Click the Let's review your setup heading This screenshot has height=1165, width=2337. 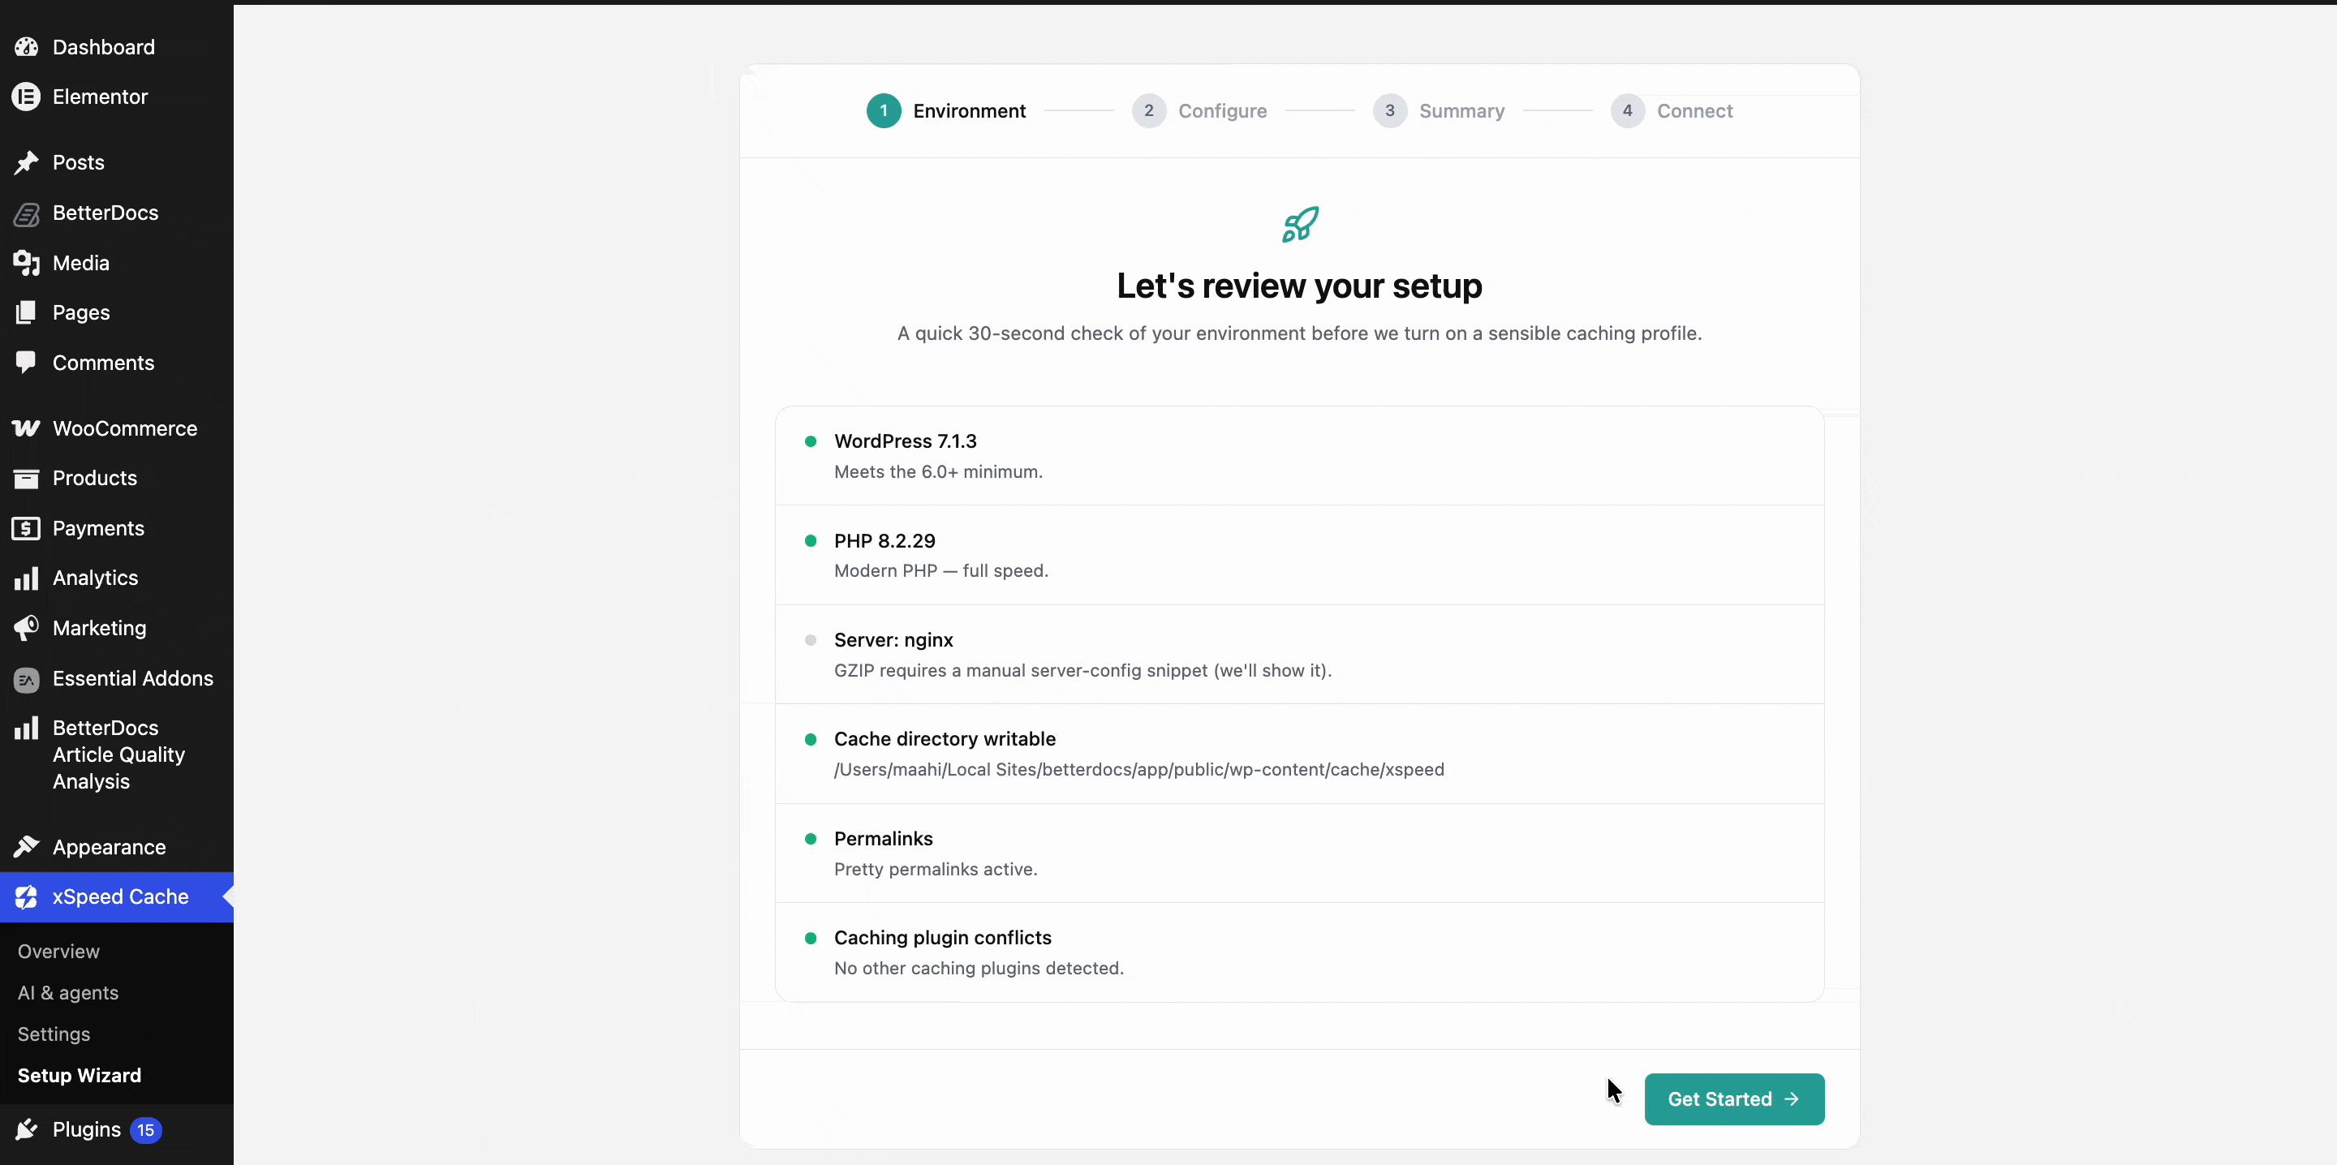(1299, 286)
